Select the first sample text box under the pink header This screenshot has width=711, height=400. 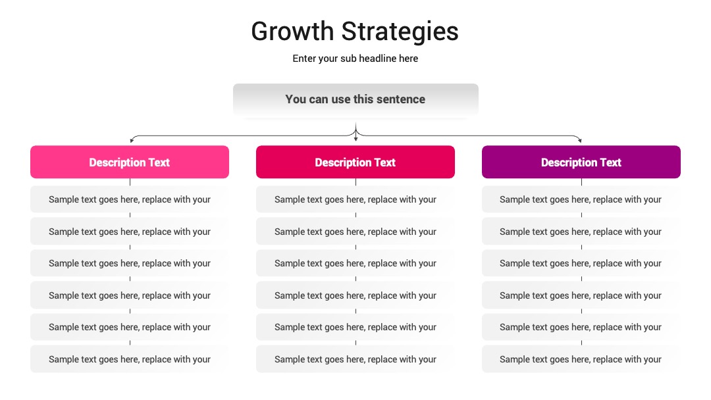tap(130, 199)
